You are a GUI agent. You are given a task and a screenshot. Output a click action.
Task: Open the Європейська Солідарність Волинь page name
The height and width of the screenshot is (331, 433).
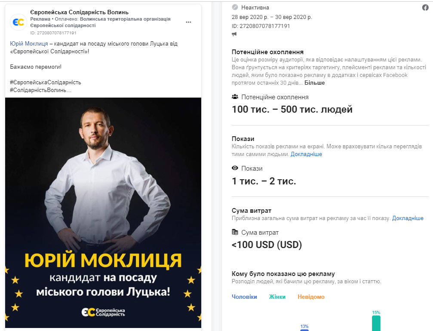point(80,12)
